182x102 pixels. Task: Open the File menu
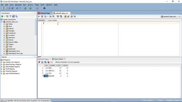2,5
